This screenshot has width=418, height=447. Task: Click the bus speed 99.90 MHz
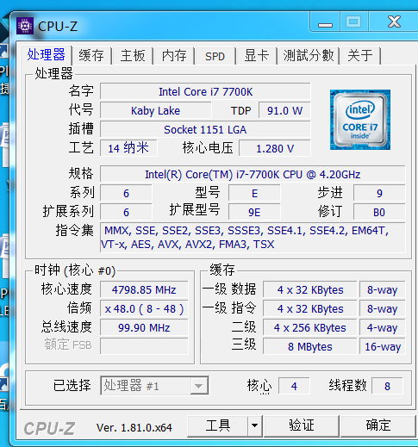point(144,327)
